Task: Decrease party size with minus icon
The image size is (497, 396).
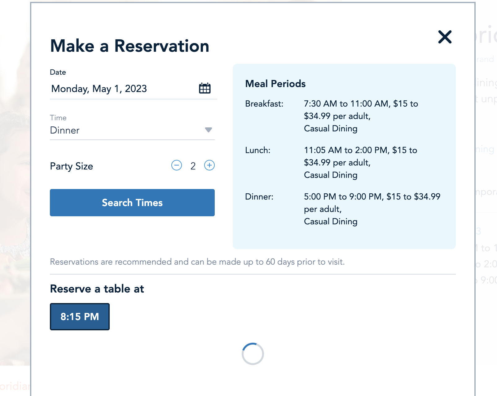Action: [177, 165]
